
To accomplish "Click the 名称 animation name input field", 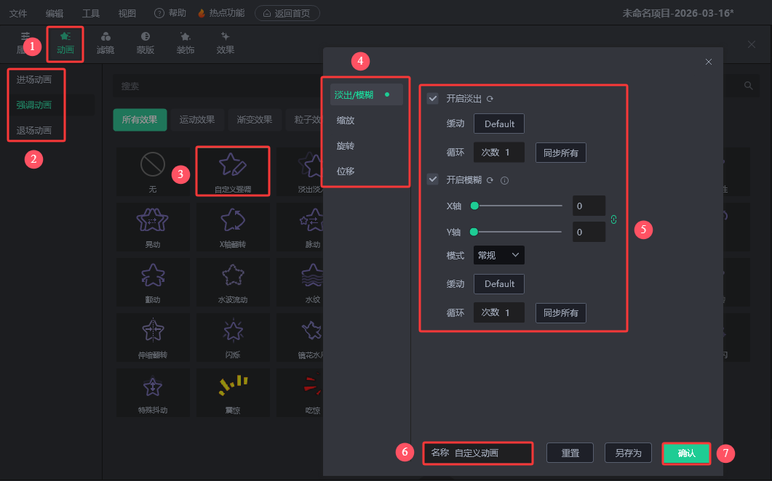I will [x=491, y=453].
